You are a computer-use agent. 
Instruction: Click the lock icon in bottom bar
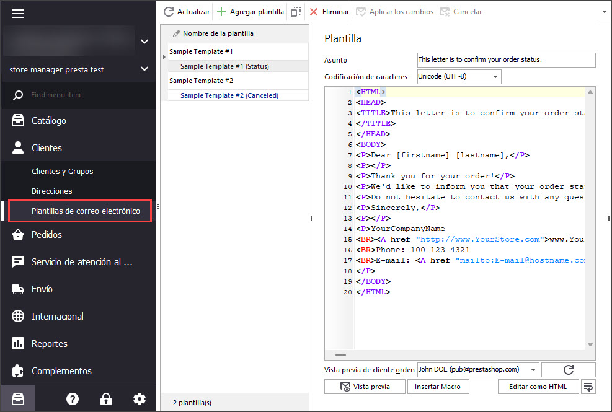coord(106,399)
